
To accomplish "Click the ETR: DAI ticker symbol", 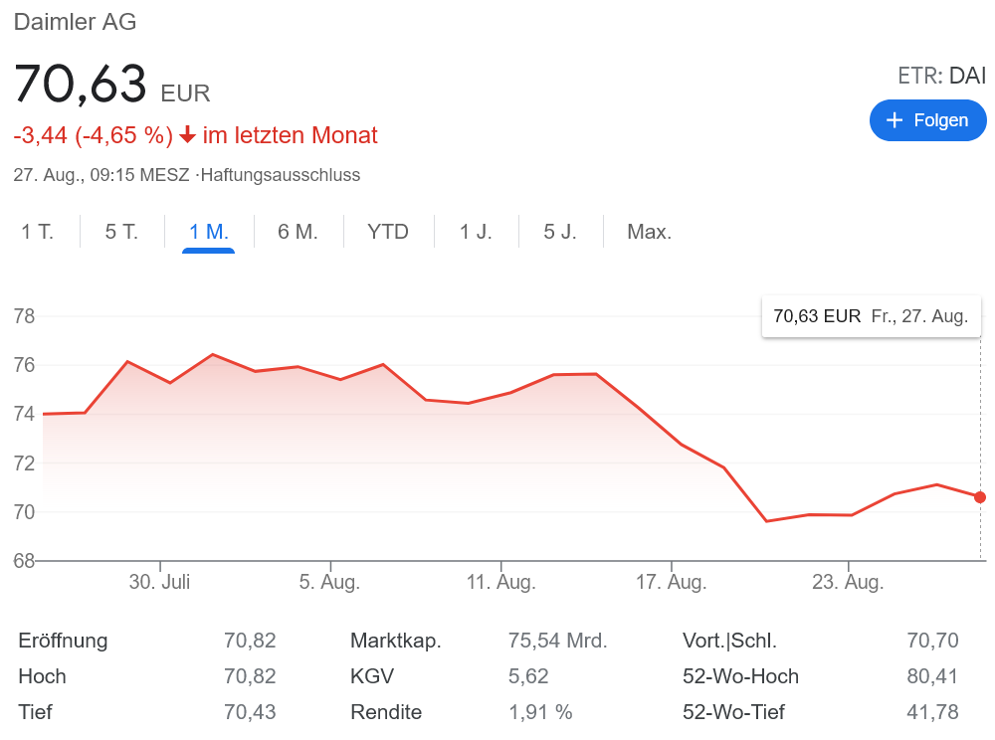I will [941, 76].
